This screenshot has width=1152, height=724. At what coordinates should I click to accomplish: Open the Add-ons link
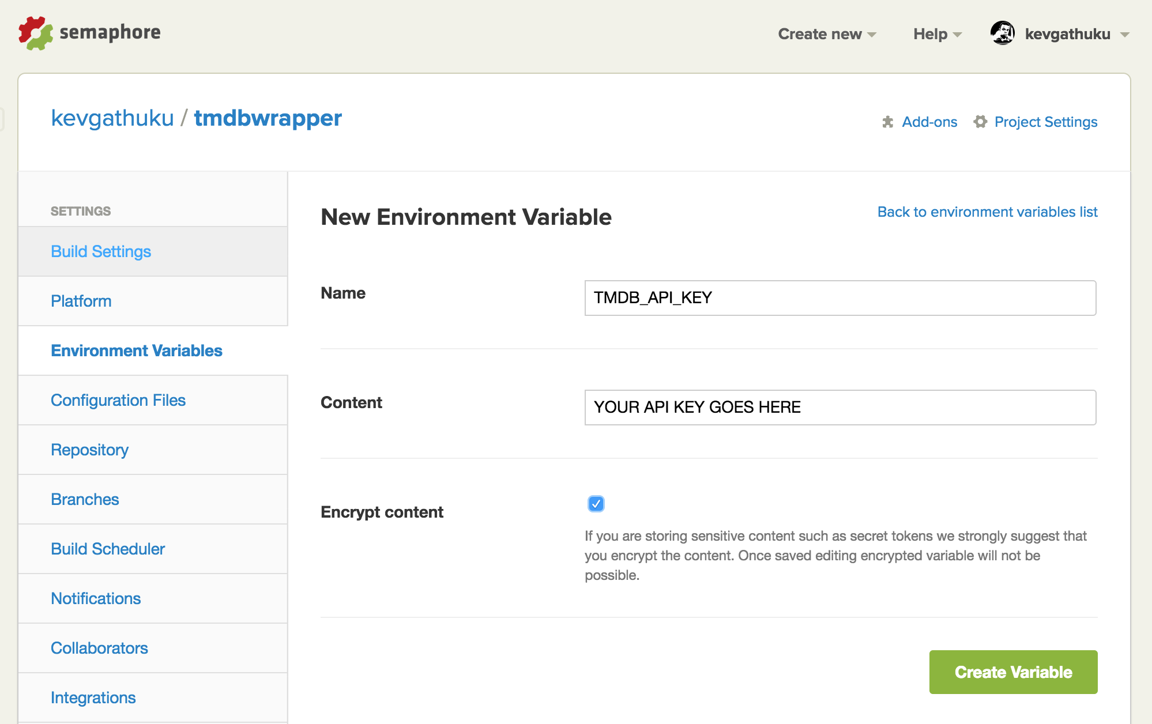(x=929, y=122)
